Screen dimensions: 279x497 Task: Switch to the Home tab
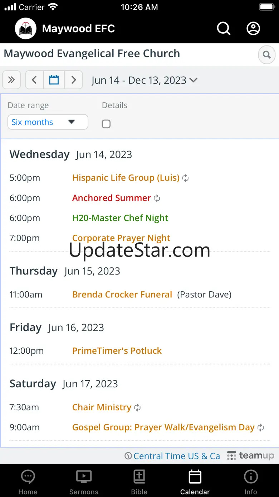click(x=28, y=481)
